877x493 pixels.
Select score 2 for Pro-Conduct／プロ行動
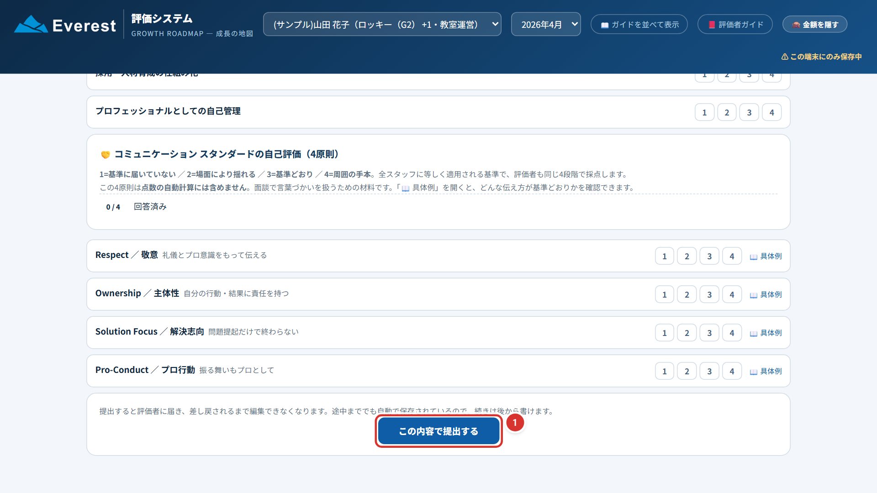point(687,371)
